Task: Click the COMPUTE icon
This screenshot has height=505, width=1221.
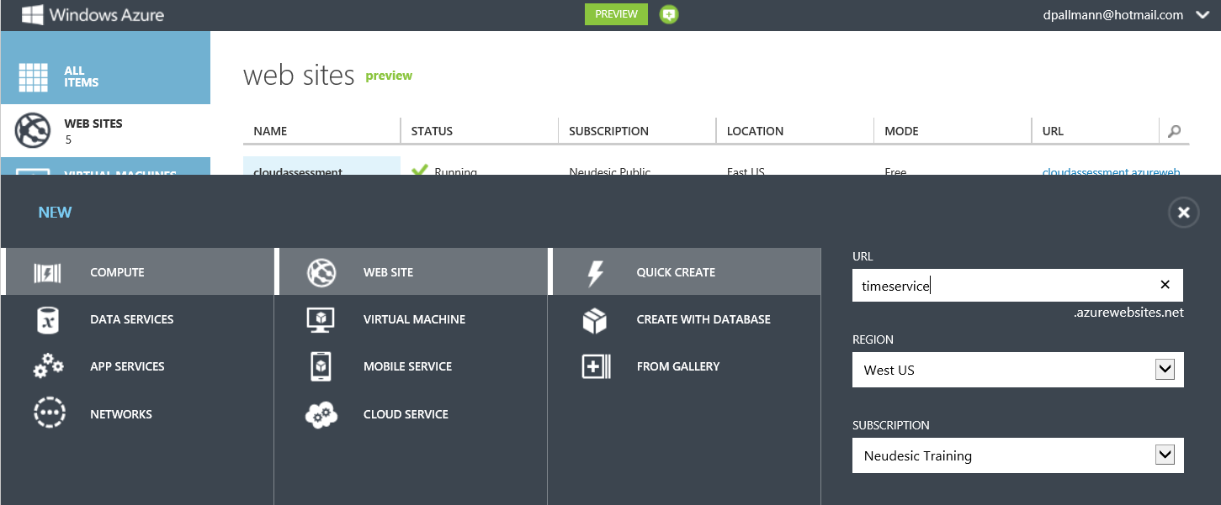Action: 47,272
